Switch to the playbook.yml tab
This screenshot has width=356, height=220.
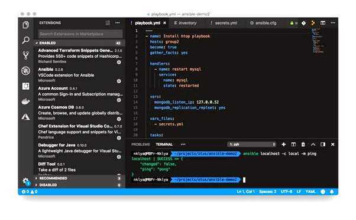click(x=148, y=23)
